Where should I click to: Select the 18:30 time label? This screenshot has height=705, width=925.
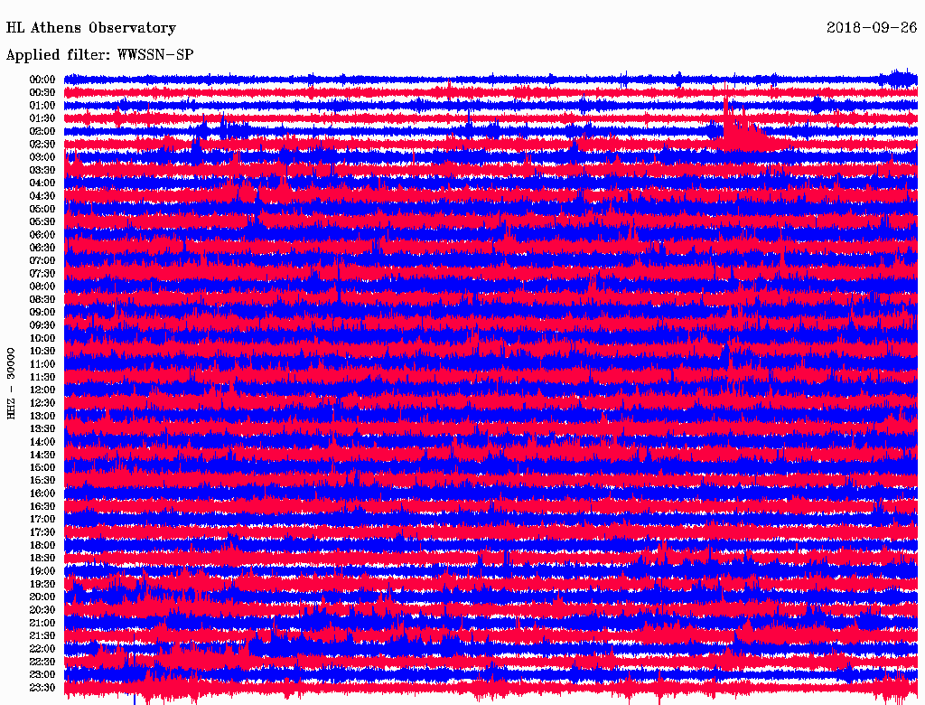coord(42,558)
